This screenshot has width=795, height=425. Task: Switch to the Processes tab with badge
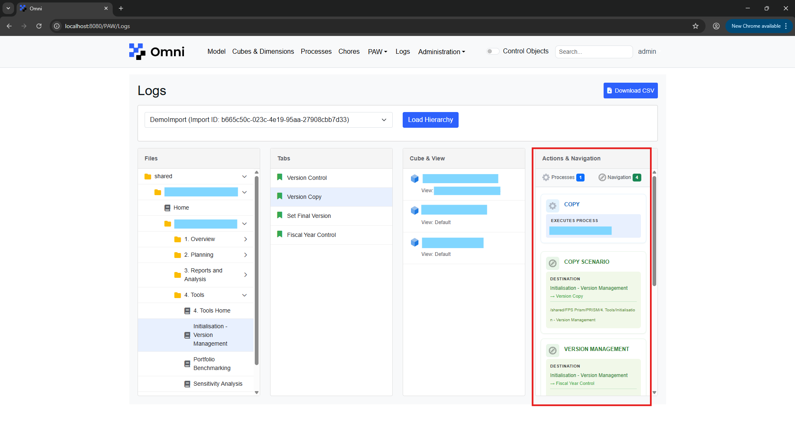pyautogui.click(x=563, y=177)
